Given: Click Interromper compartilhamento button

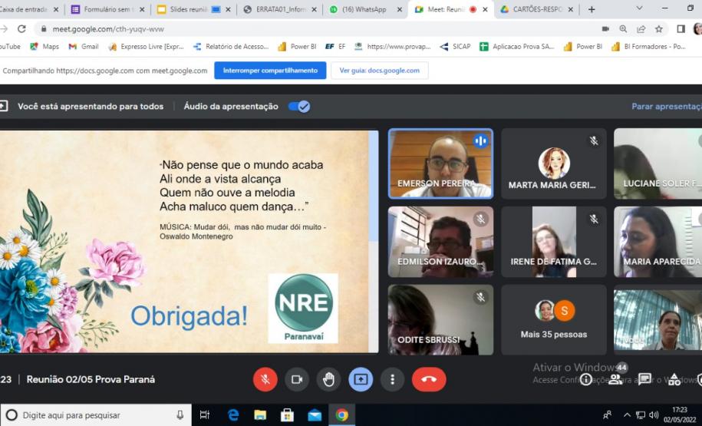Looking at the screenshot, I should pos(269,71).
